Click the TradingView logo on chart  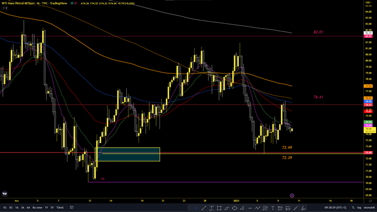point(4,194)
